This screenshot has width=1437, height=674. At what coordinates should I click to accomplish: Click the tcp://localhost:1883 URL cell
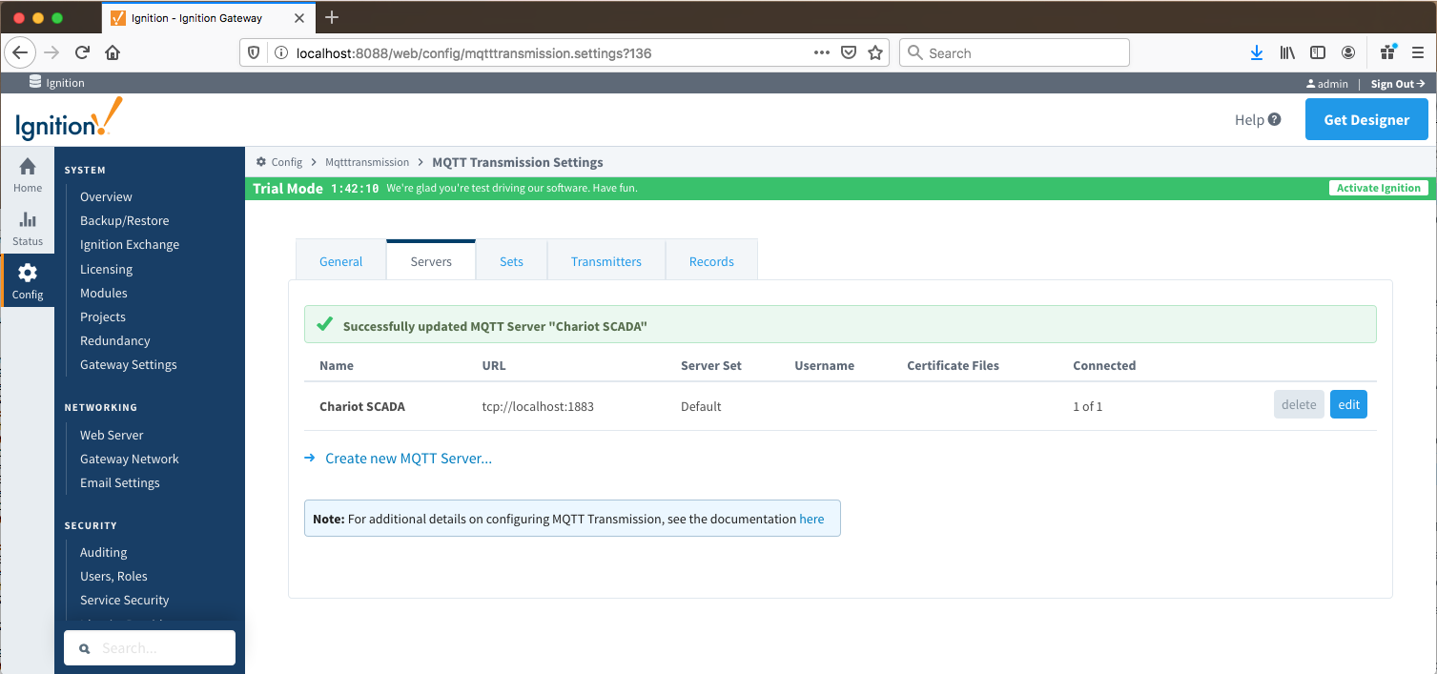tap(538, 407)
